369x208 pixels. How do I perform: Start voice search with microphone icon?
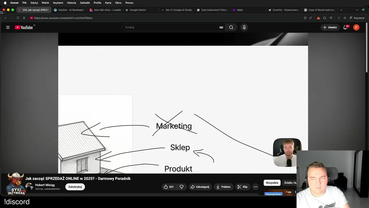point(244,27)
